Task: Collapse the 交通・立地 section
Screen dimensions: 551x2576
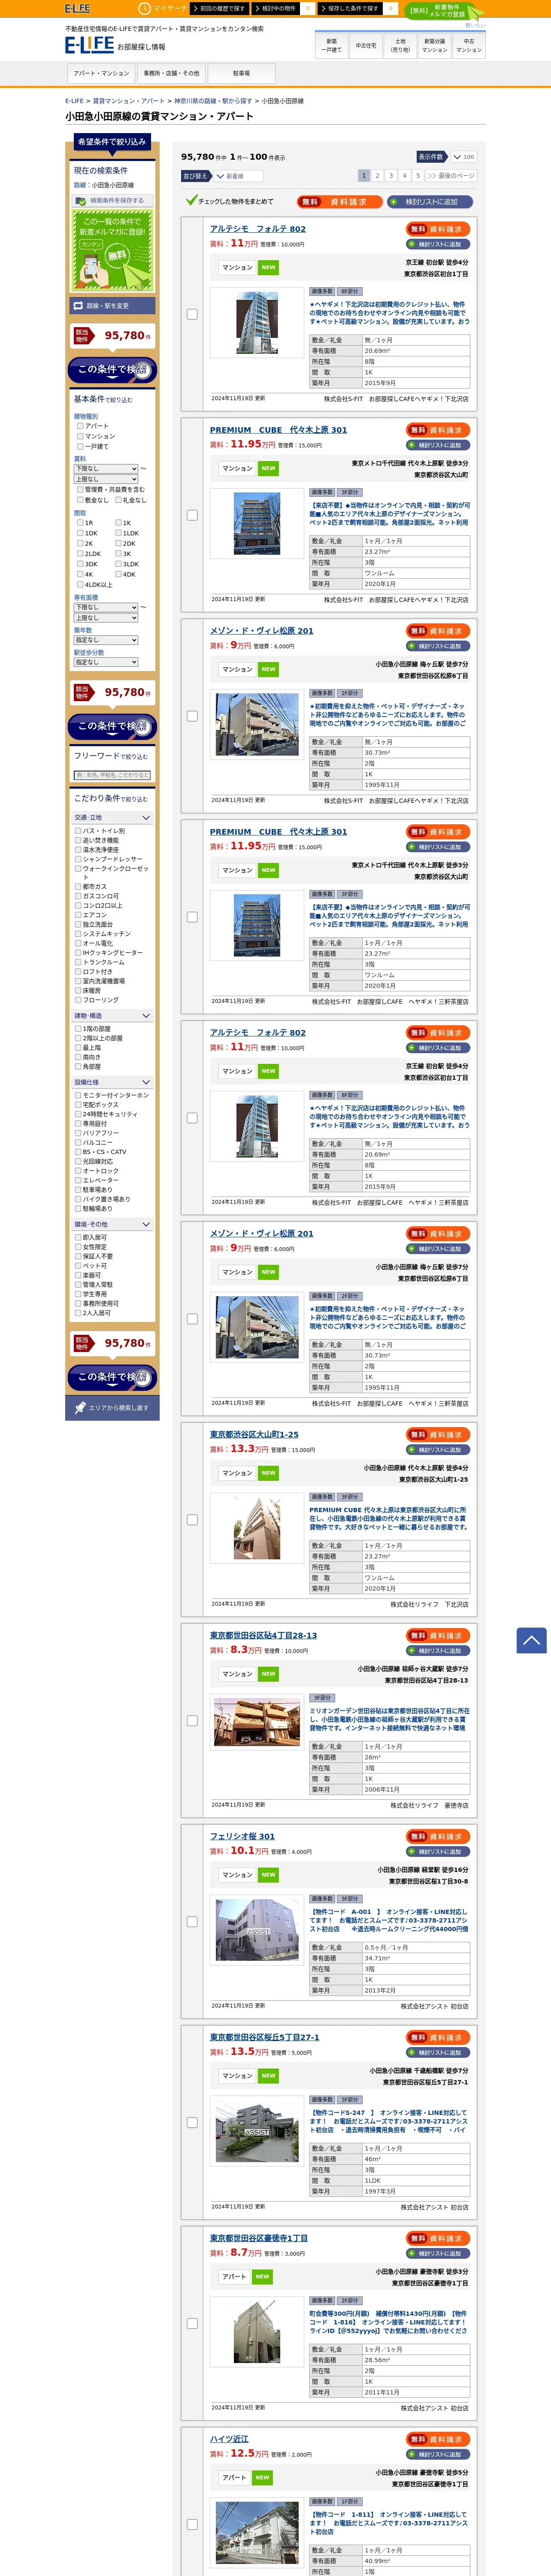Action: point(112,818)
